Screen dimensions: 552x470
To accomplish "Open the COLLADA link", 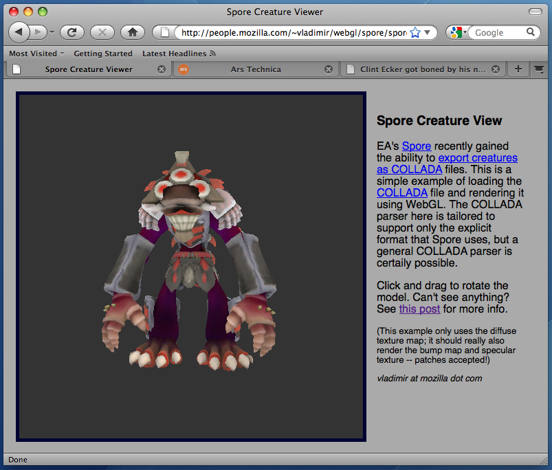I will click(x=402, y=193).
